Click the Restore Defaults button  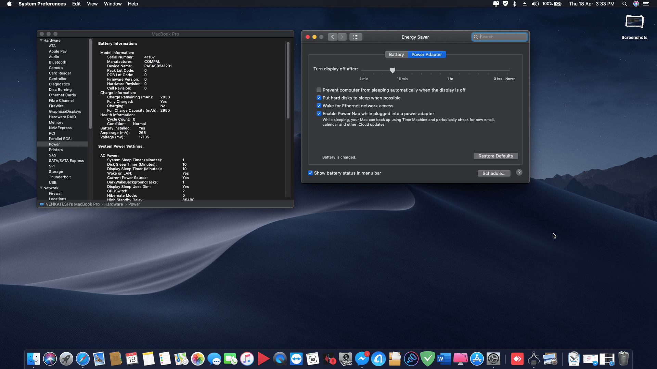tap(495, 156)
